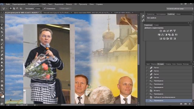This screenshot has width=194, height=109.
Task: Open the status bar document info arrow
Action: (x=35, y=105)
